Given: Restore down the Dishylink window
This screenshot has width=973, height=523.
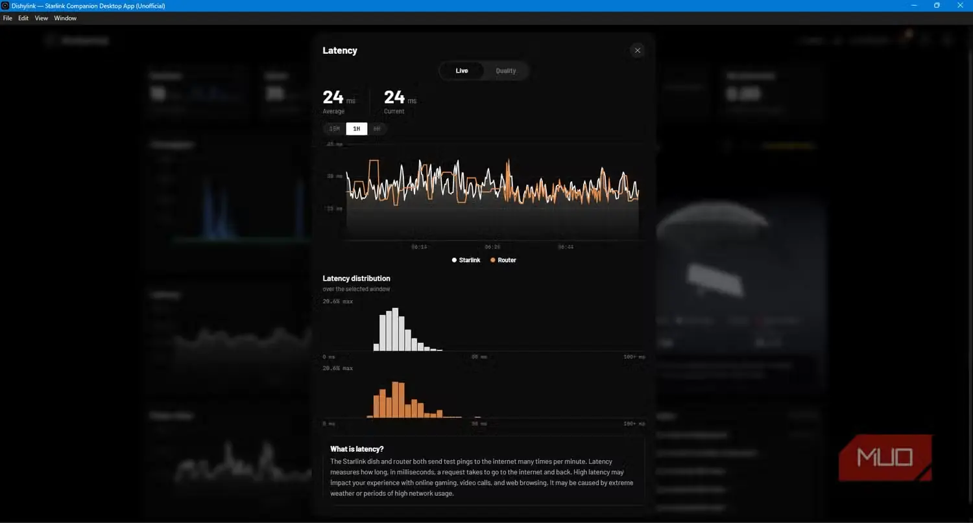Looking at the screenshot, I should coord(937,5).
